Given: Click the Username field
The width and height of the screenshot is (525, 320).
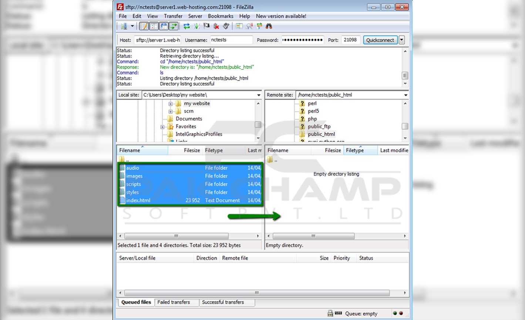Looking at the screenshot, I should [231, 40].
